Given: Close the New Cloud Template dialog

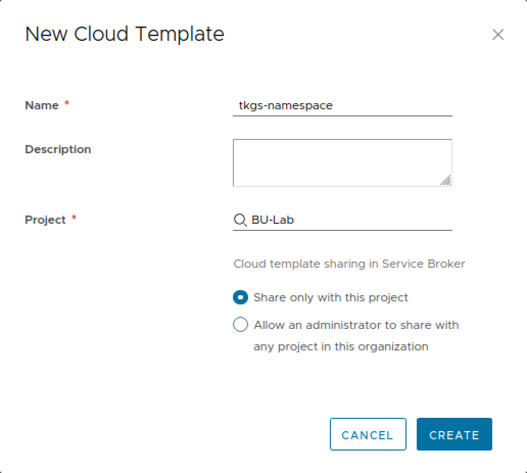Looking at the screenshot, I should click(x=498, y=34).
